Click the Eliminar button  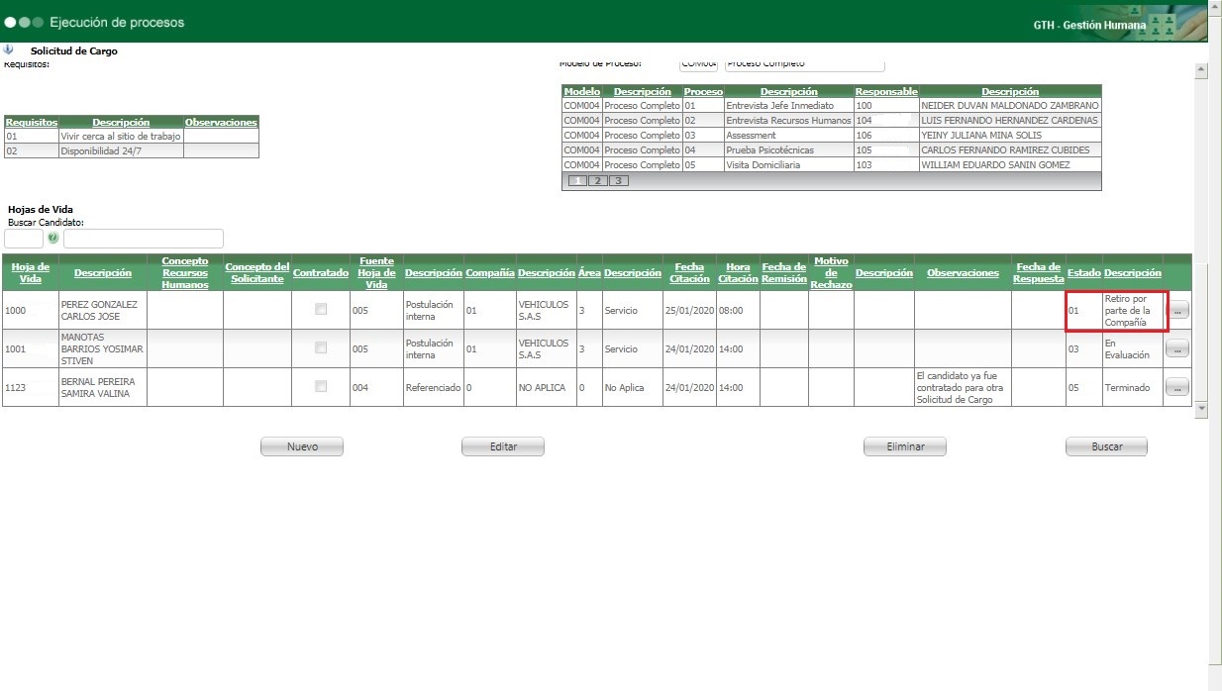click(905, 446)
